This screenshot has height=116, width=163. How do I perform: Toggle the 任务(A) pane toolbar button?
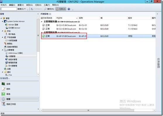pos(61,9)
